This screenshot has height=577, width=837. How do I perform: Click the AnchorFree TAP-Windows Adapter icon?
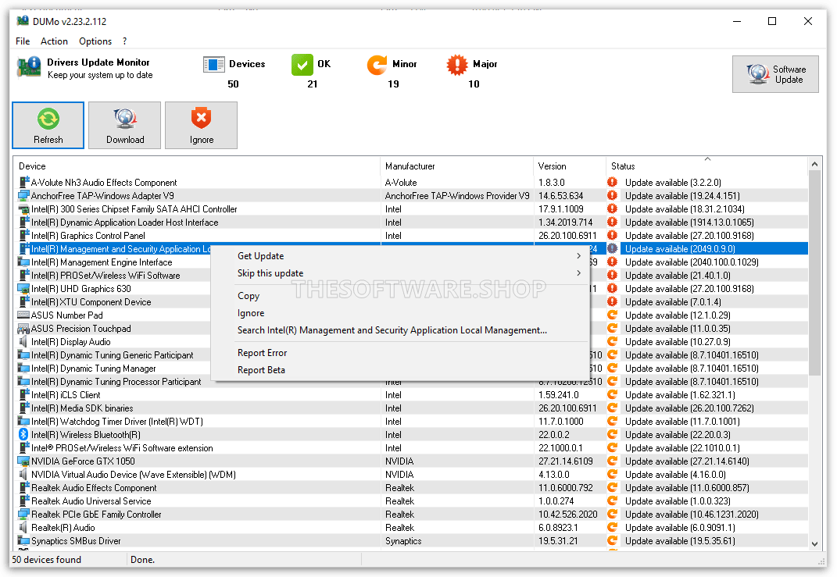(24, 195)
